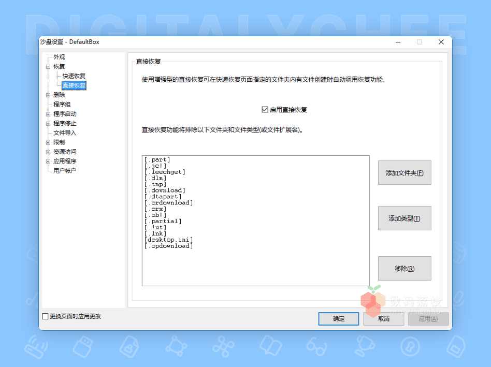This screenshot has height=367, width=491.
Task: Expand the 程序启动 tree node
Action: click(x=48, y=114)
